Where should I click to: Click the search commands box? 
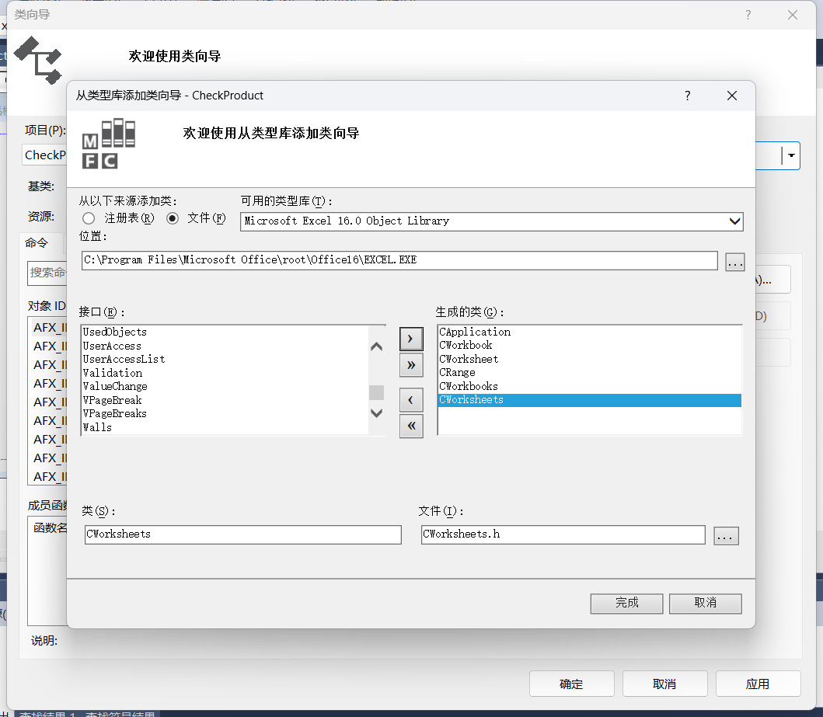point(47,273)
